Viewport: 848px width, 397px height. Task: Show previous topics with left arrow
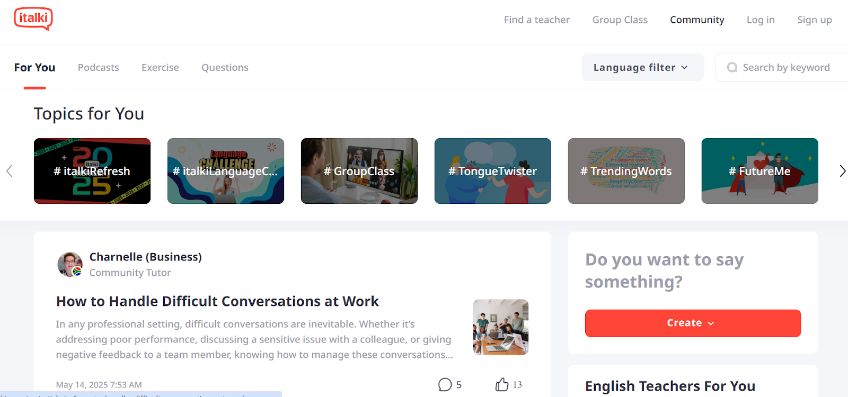point(10,171)
